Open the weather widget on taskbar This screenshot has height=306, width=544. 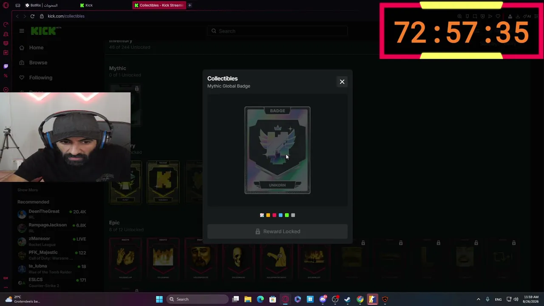pyautogui.click(x=23, y=299)
